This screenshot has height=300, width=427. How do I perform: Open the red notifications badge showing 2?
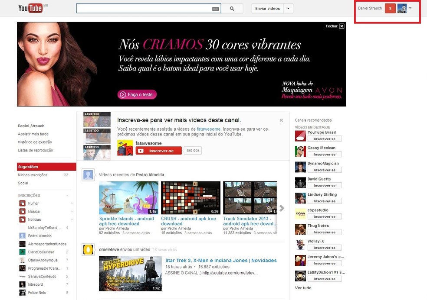[390, 9]
